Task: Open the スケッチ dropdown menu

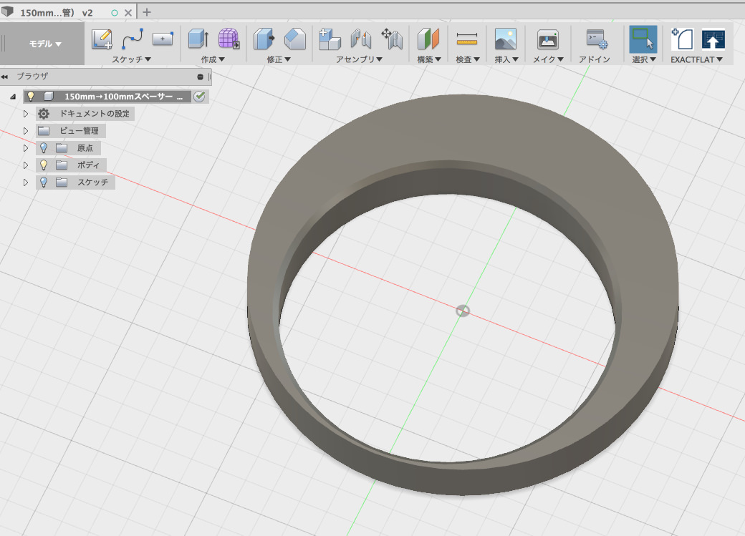Action: [x=132, y=59]
